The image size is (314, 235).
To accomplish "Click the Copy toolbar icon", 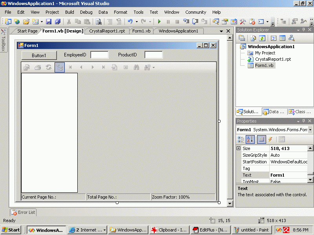I will [x=78, y=22].
